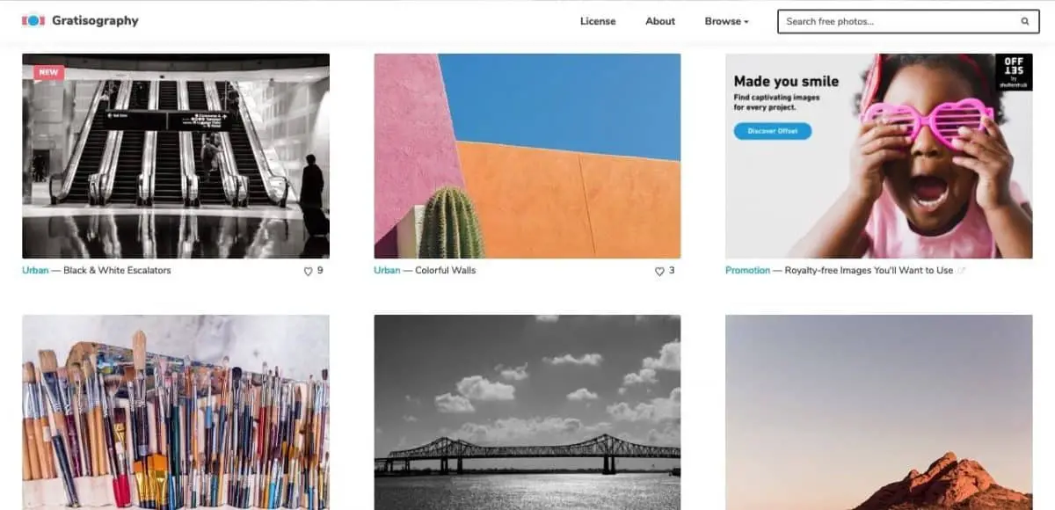Click the Made you smile headline
This screenshot has height=510, width=1055.
point(786,81)
